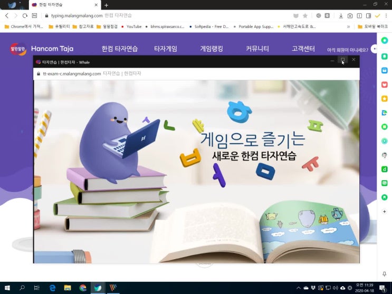This screenshot has width=392, height=294.
Task: Open the red pocket sidebar icon
Action: click(385, 84)
